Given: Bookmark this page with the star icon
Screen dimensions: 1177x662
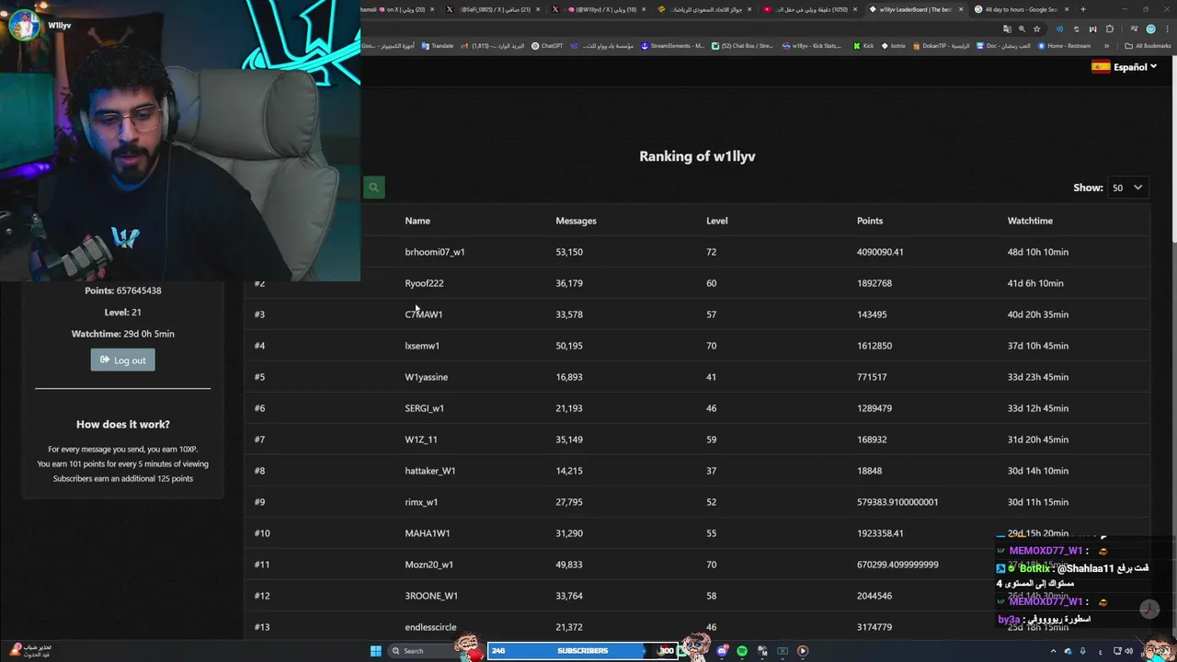Looking at the screenshot, I should (x=1036, y=29).
